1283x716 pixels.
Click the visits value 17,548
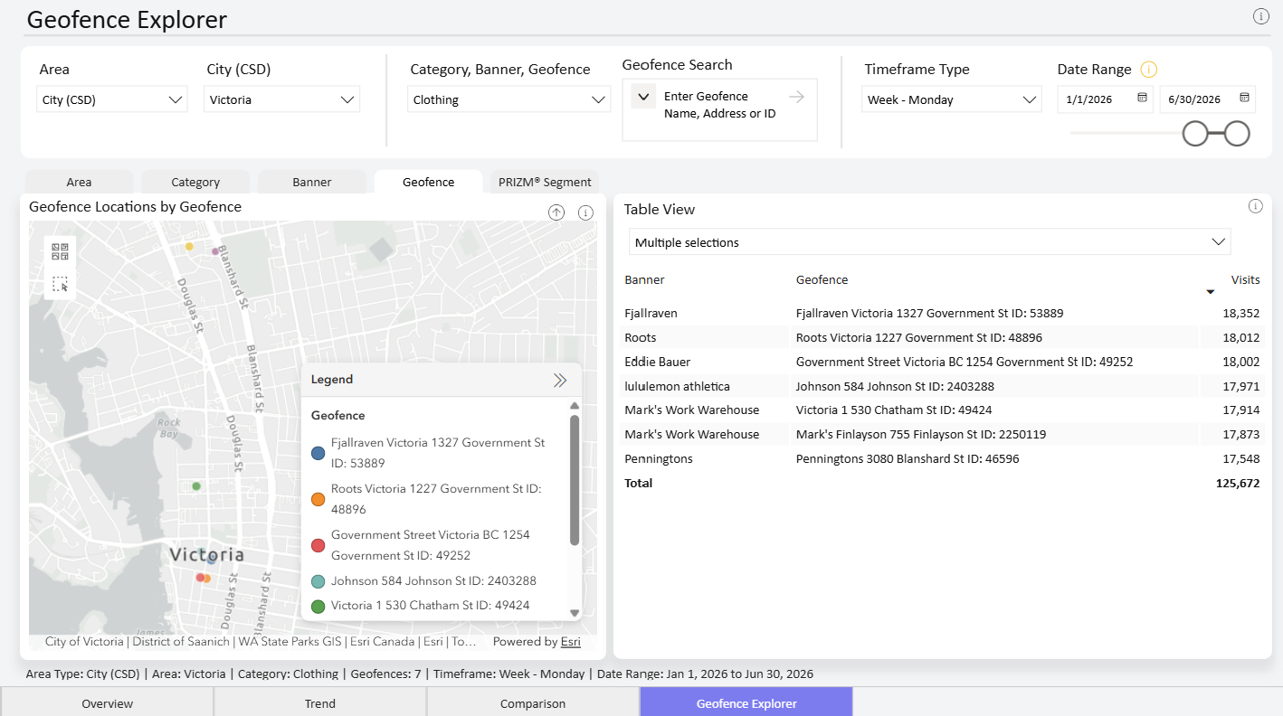tap(1240, 458)
